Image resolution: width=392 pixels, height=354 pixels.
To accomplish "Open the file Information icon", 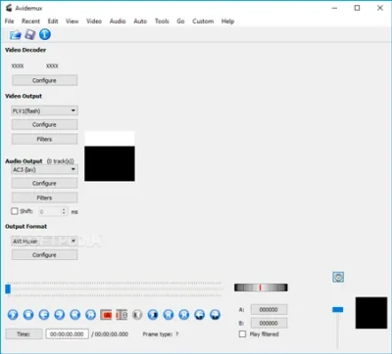I will 45,34.
